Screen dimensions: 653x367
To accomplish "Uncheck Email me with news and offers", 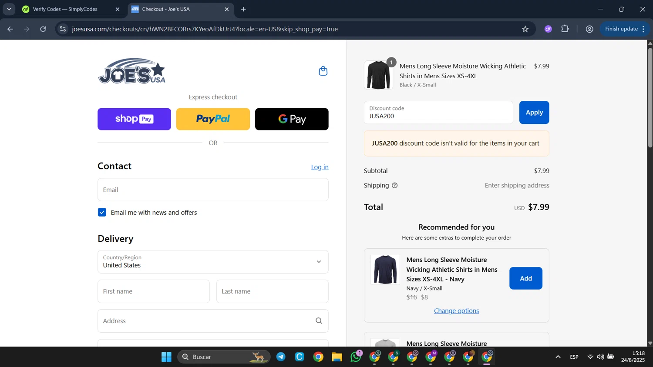I will [102, 212].
